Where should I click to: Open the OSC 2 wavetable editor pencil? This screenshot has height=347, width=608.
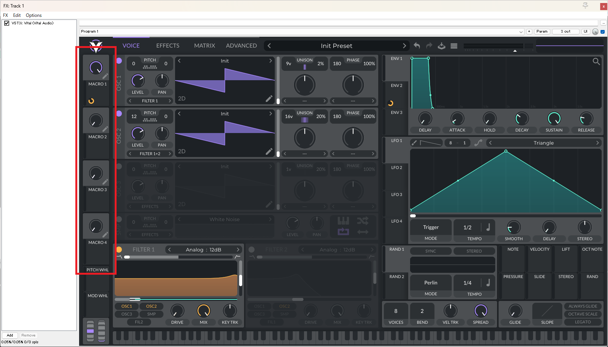click(269, 151)
